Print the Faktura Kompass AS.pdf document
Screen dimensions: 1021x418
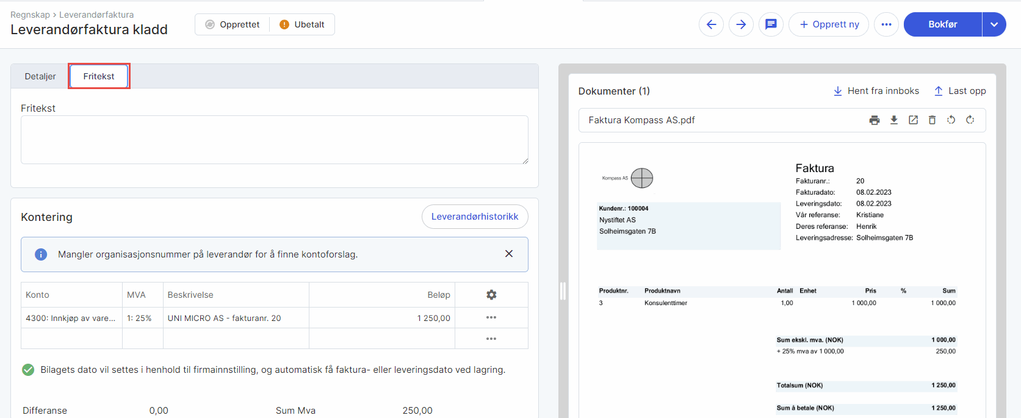tap(875, 120)
